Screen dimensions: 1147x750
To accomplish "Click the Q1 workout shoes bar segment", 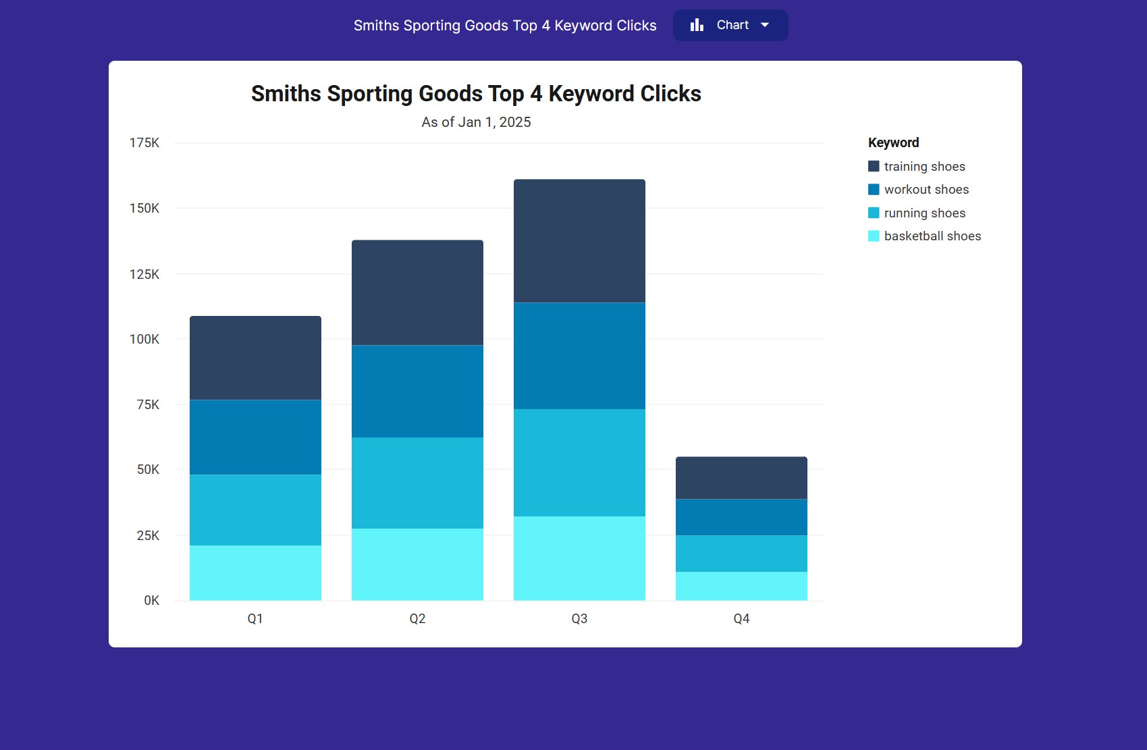I will (255, 437).
